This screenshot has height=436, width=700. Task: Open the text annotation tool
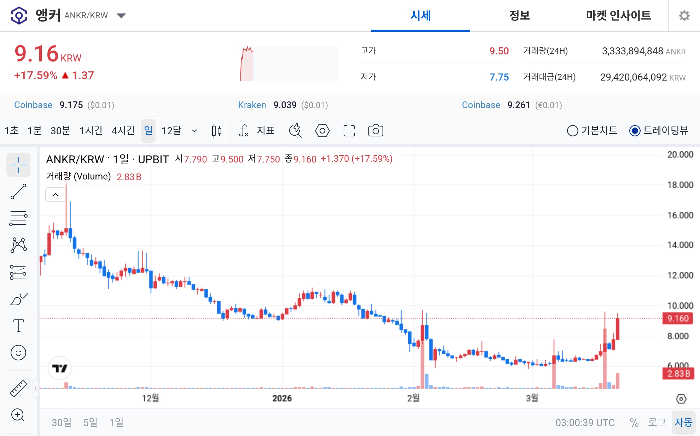pos(18,326)
